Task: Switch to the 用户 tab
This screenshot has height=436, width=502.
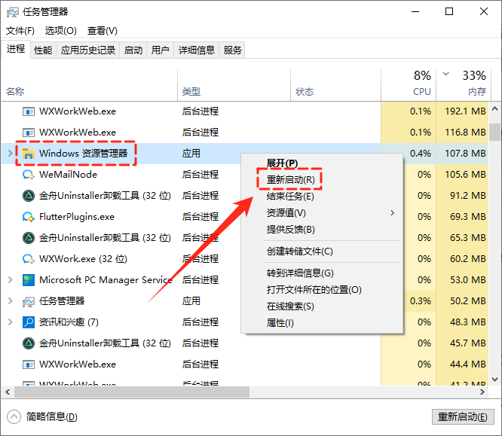Action: pos(161,50)
